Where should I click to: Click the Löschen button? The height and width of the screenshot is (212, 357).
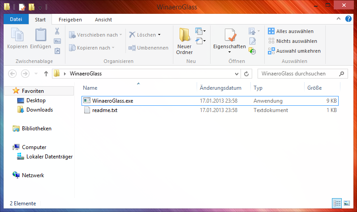click(x=142, y=35)
